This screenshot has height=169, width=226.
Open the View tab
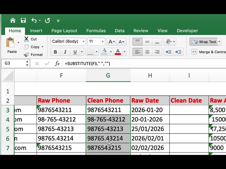point(162,31)
